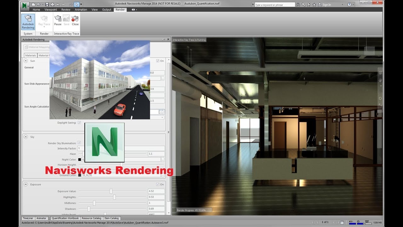The image size is (403, 227).
Task: Toggle Render Sky Illumination checkbox
Action: pyautogui.click(x=79, y=143)
